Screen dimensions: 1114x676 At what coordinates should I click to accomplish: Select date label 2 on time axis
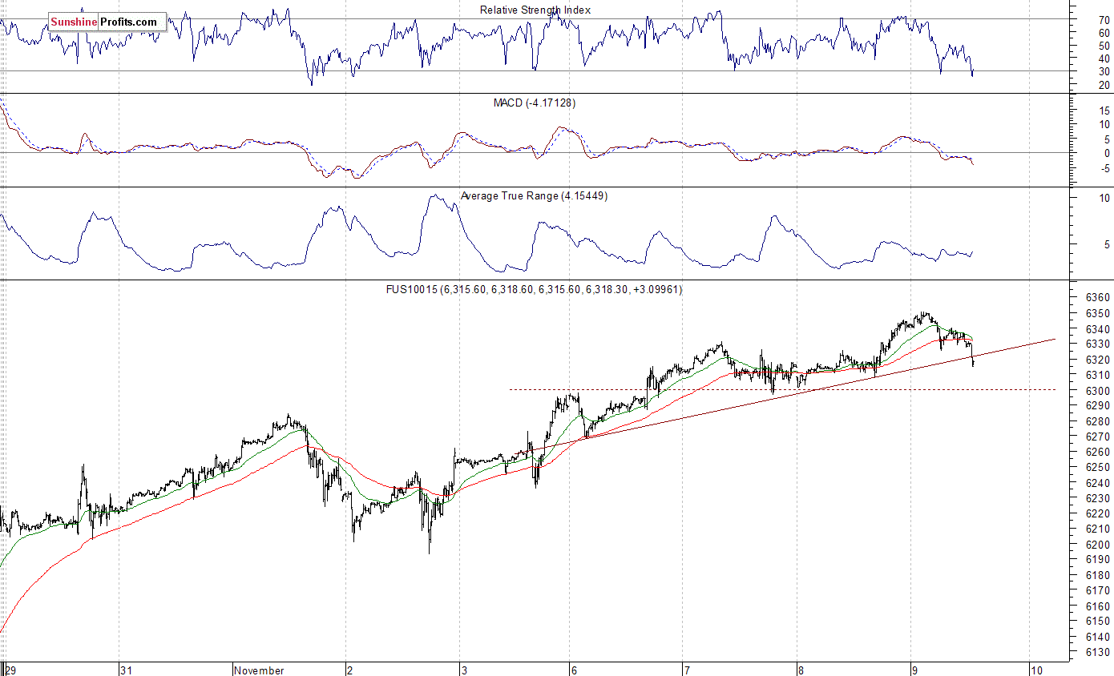pos(350,670)
